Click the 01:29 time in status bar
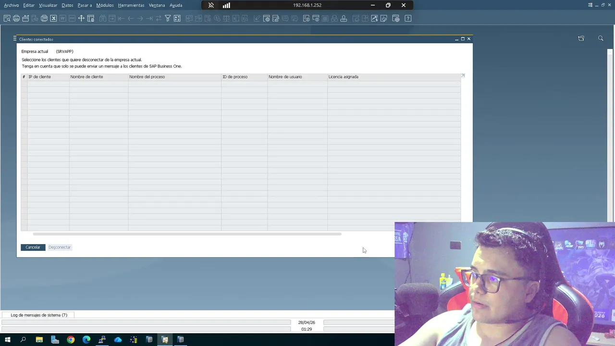615x346 pixels. [x=307, y=329]
